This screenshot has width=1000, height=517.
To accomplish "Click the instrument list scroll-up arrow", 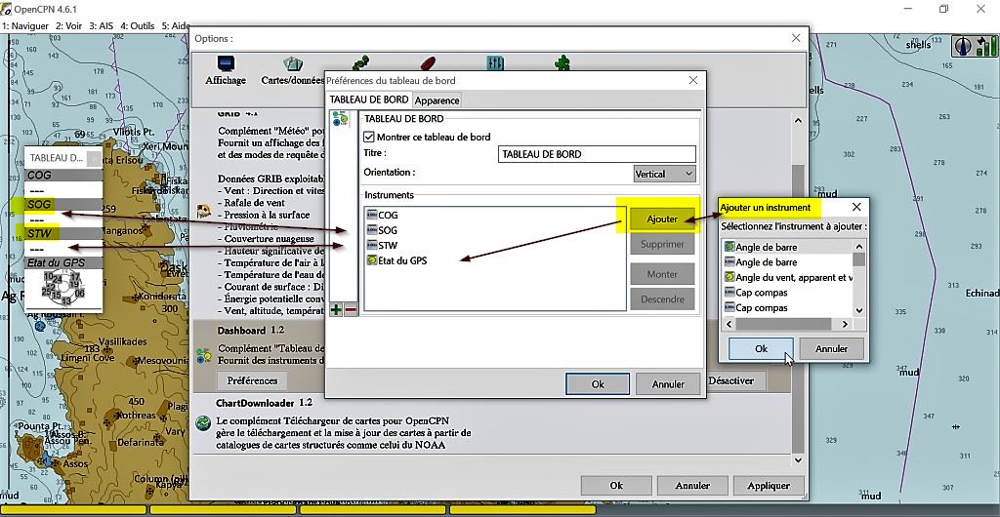I will 859,247.
